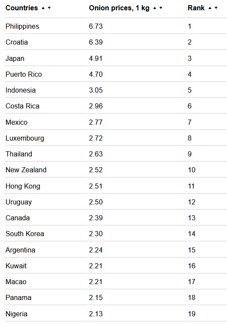This screenshot has width=227, height=324.
Task: Sort Rank column ascending arrow
Action: coord(210,8)
